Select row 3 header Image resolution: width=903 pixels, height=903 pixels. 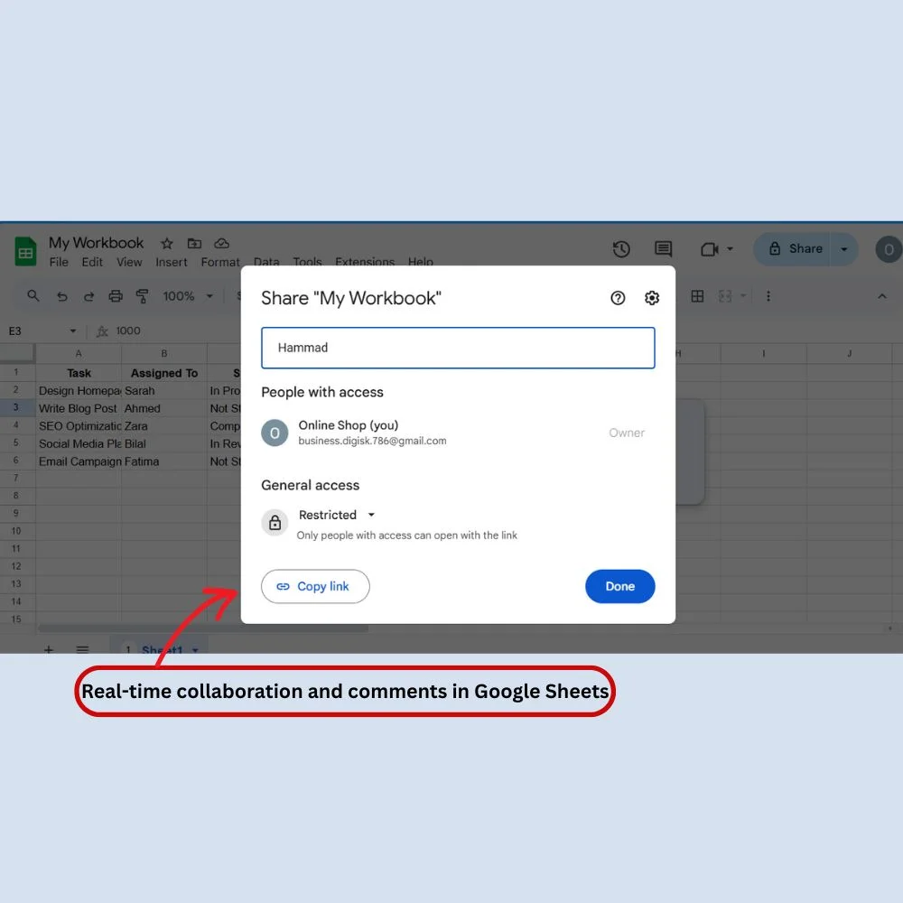[16, 408]
